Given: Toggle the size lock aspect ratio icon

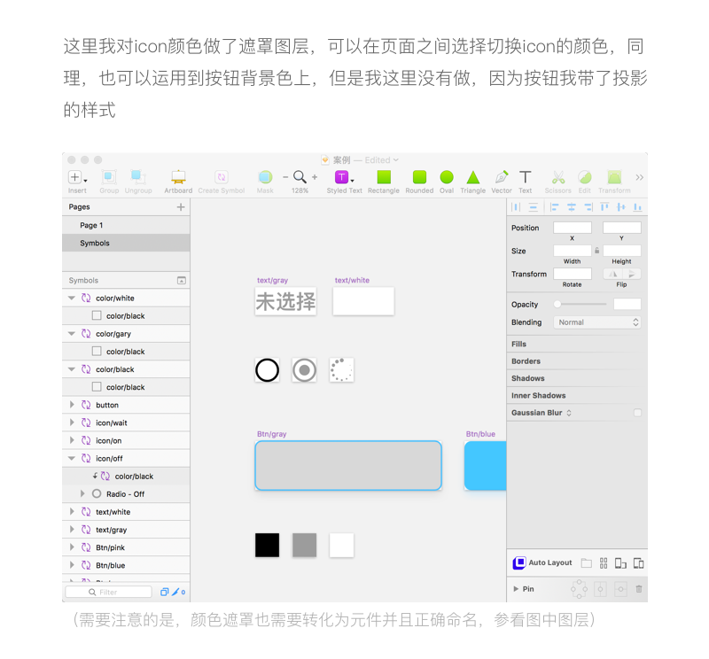Looking at the screenshot, I should pos(596,251).
